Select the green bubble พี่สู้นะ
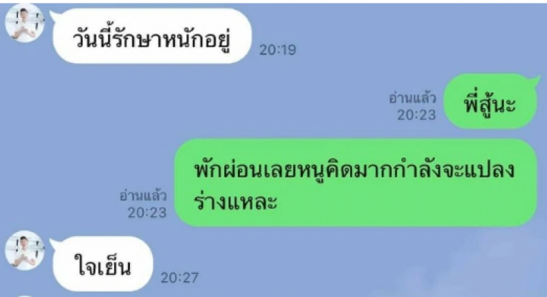This screenshot has width=547, height=297. tap(490, 101)
